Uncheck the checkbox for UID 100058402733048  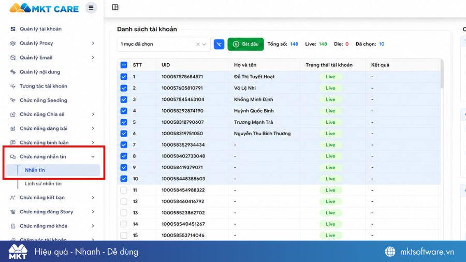coord(124,156)
